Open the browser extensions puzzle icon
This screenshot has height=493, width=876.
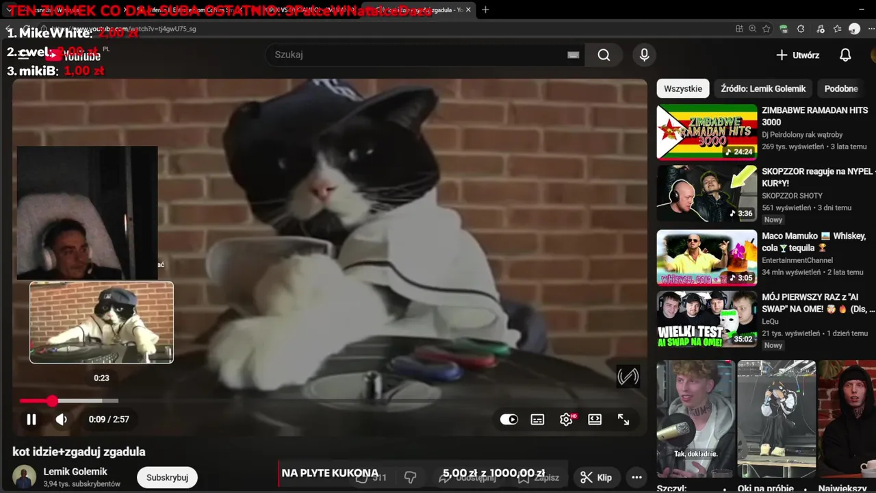(x=801, y=29)
